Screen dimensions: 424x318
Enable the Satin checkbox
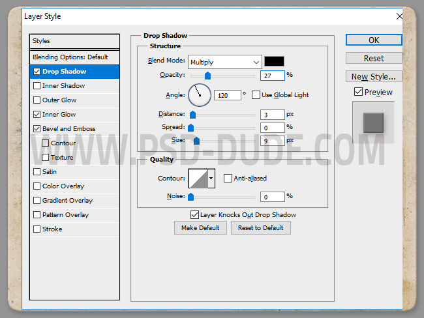[37, 172]
